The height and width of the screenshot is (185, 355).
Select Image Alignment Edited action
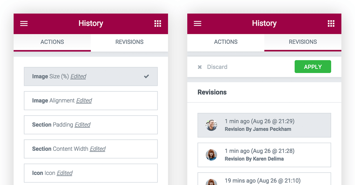[91, 101]
